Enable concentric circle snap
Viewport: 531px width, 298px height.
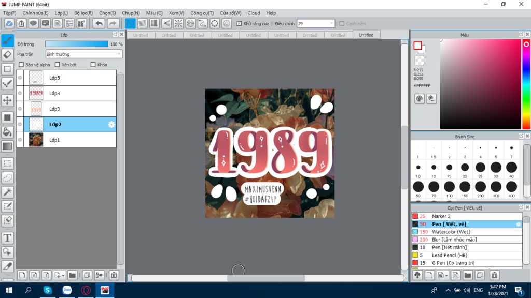tap(190, 23)
